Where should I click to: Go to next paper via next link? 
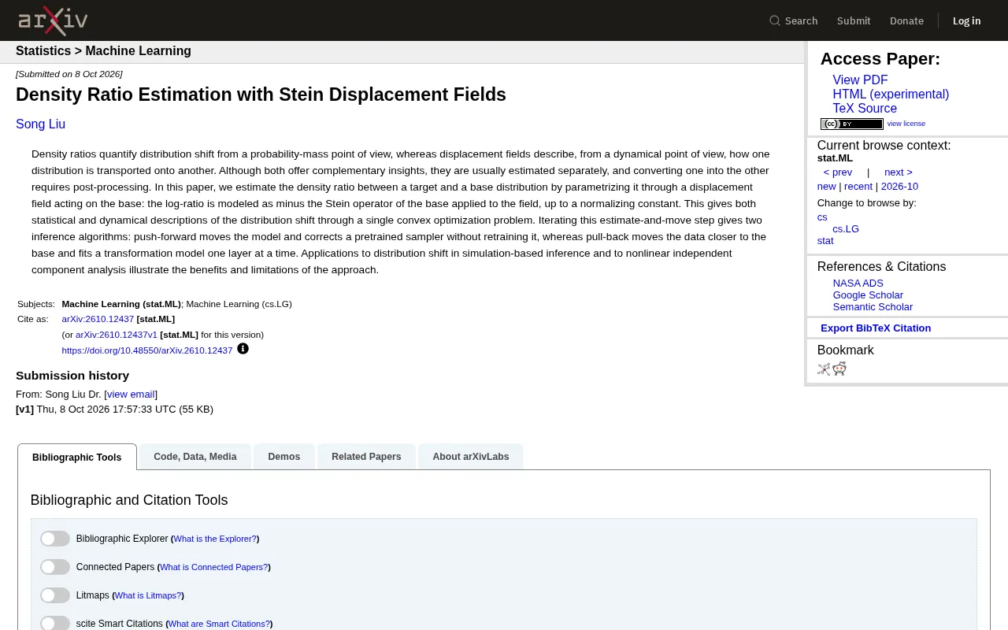[x=898, y=172]
